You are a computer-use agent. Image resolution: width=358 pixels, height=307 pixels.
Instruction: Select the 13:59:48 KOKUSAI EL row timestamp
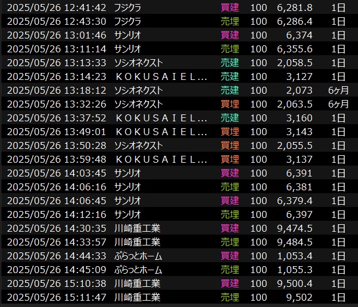(x=57, y=159)
